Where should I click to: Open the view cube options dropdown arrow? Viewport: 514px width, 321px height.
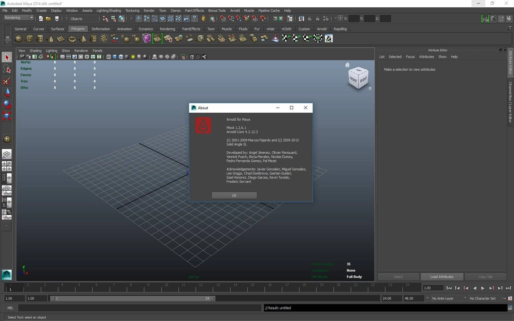(370, 89)
